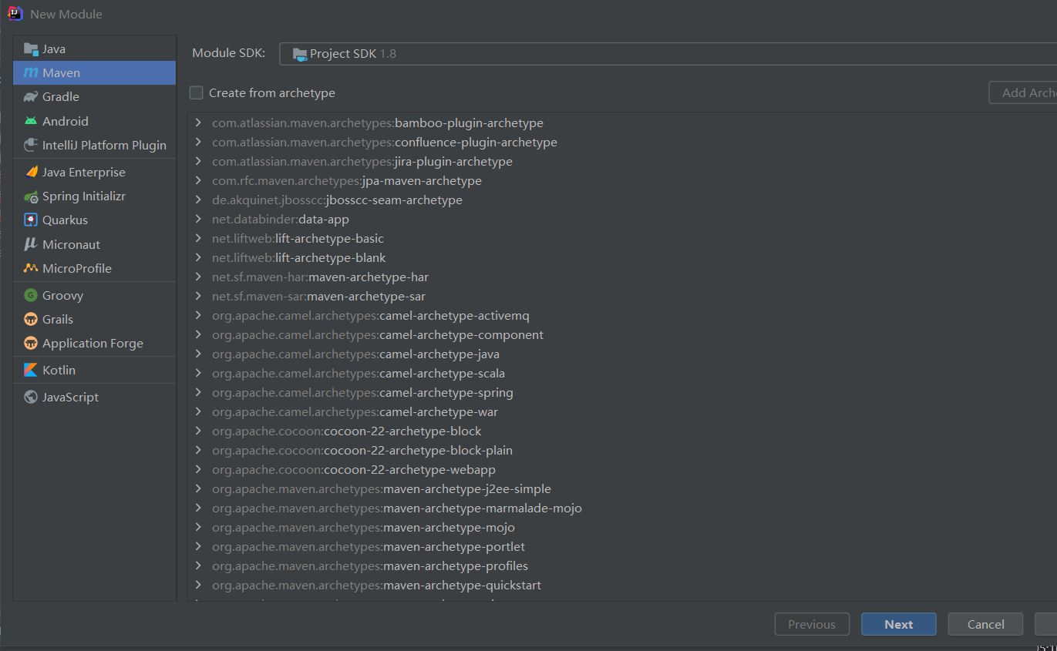Click the IntelliJ logo in title bar

(x=15, y=14)
